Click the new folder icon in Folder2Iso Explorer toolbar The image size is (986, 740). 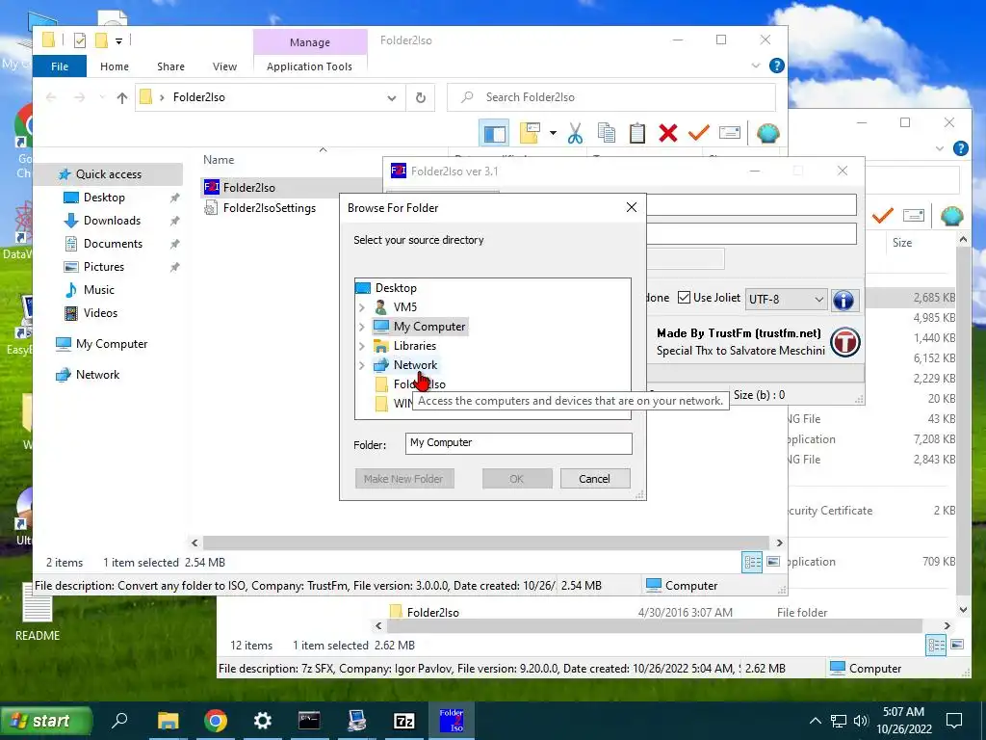531,133
